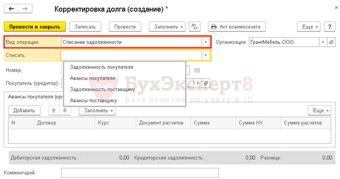Open the help question mark button
This screenshot has width=340, height=179.
pos(330,27)
